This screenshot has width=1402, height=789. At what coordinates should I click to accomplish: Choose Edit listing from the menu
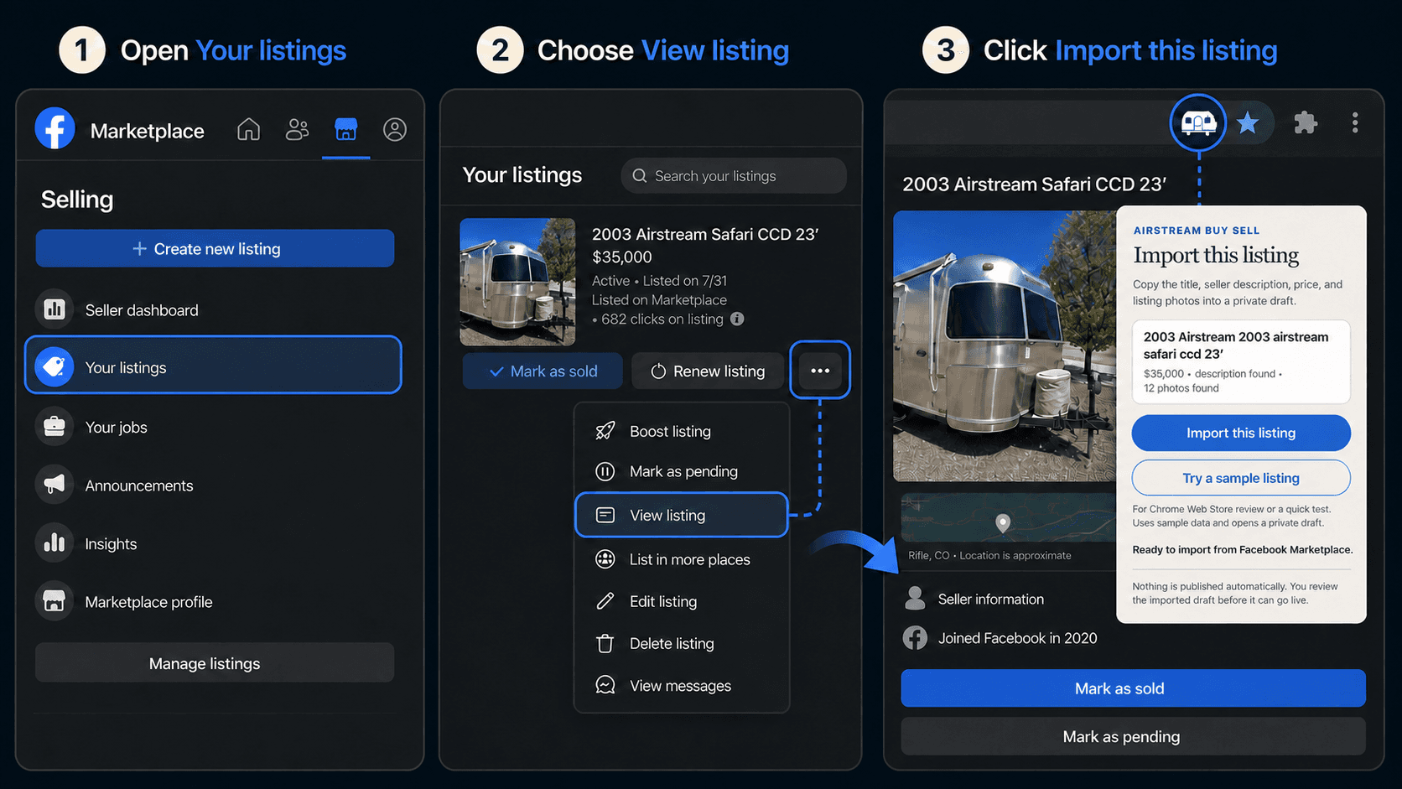tap(682, 601)
